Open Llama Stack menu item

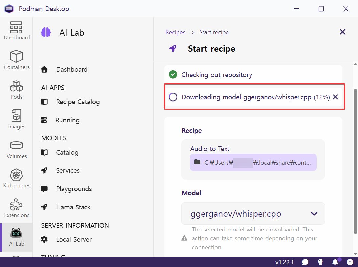click(x=73, y=207)
